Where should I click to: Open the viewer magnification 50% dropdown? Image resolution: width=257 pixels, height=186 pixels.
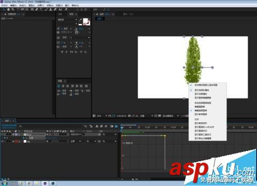click(x=106, y=116)
